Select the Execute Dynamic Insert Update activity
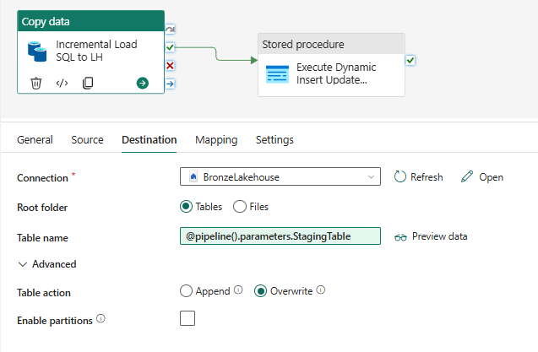Image resolution: width=538 pixels, height=352 pixels. [x=331, y=65]
